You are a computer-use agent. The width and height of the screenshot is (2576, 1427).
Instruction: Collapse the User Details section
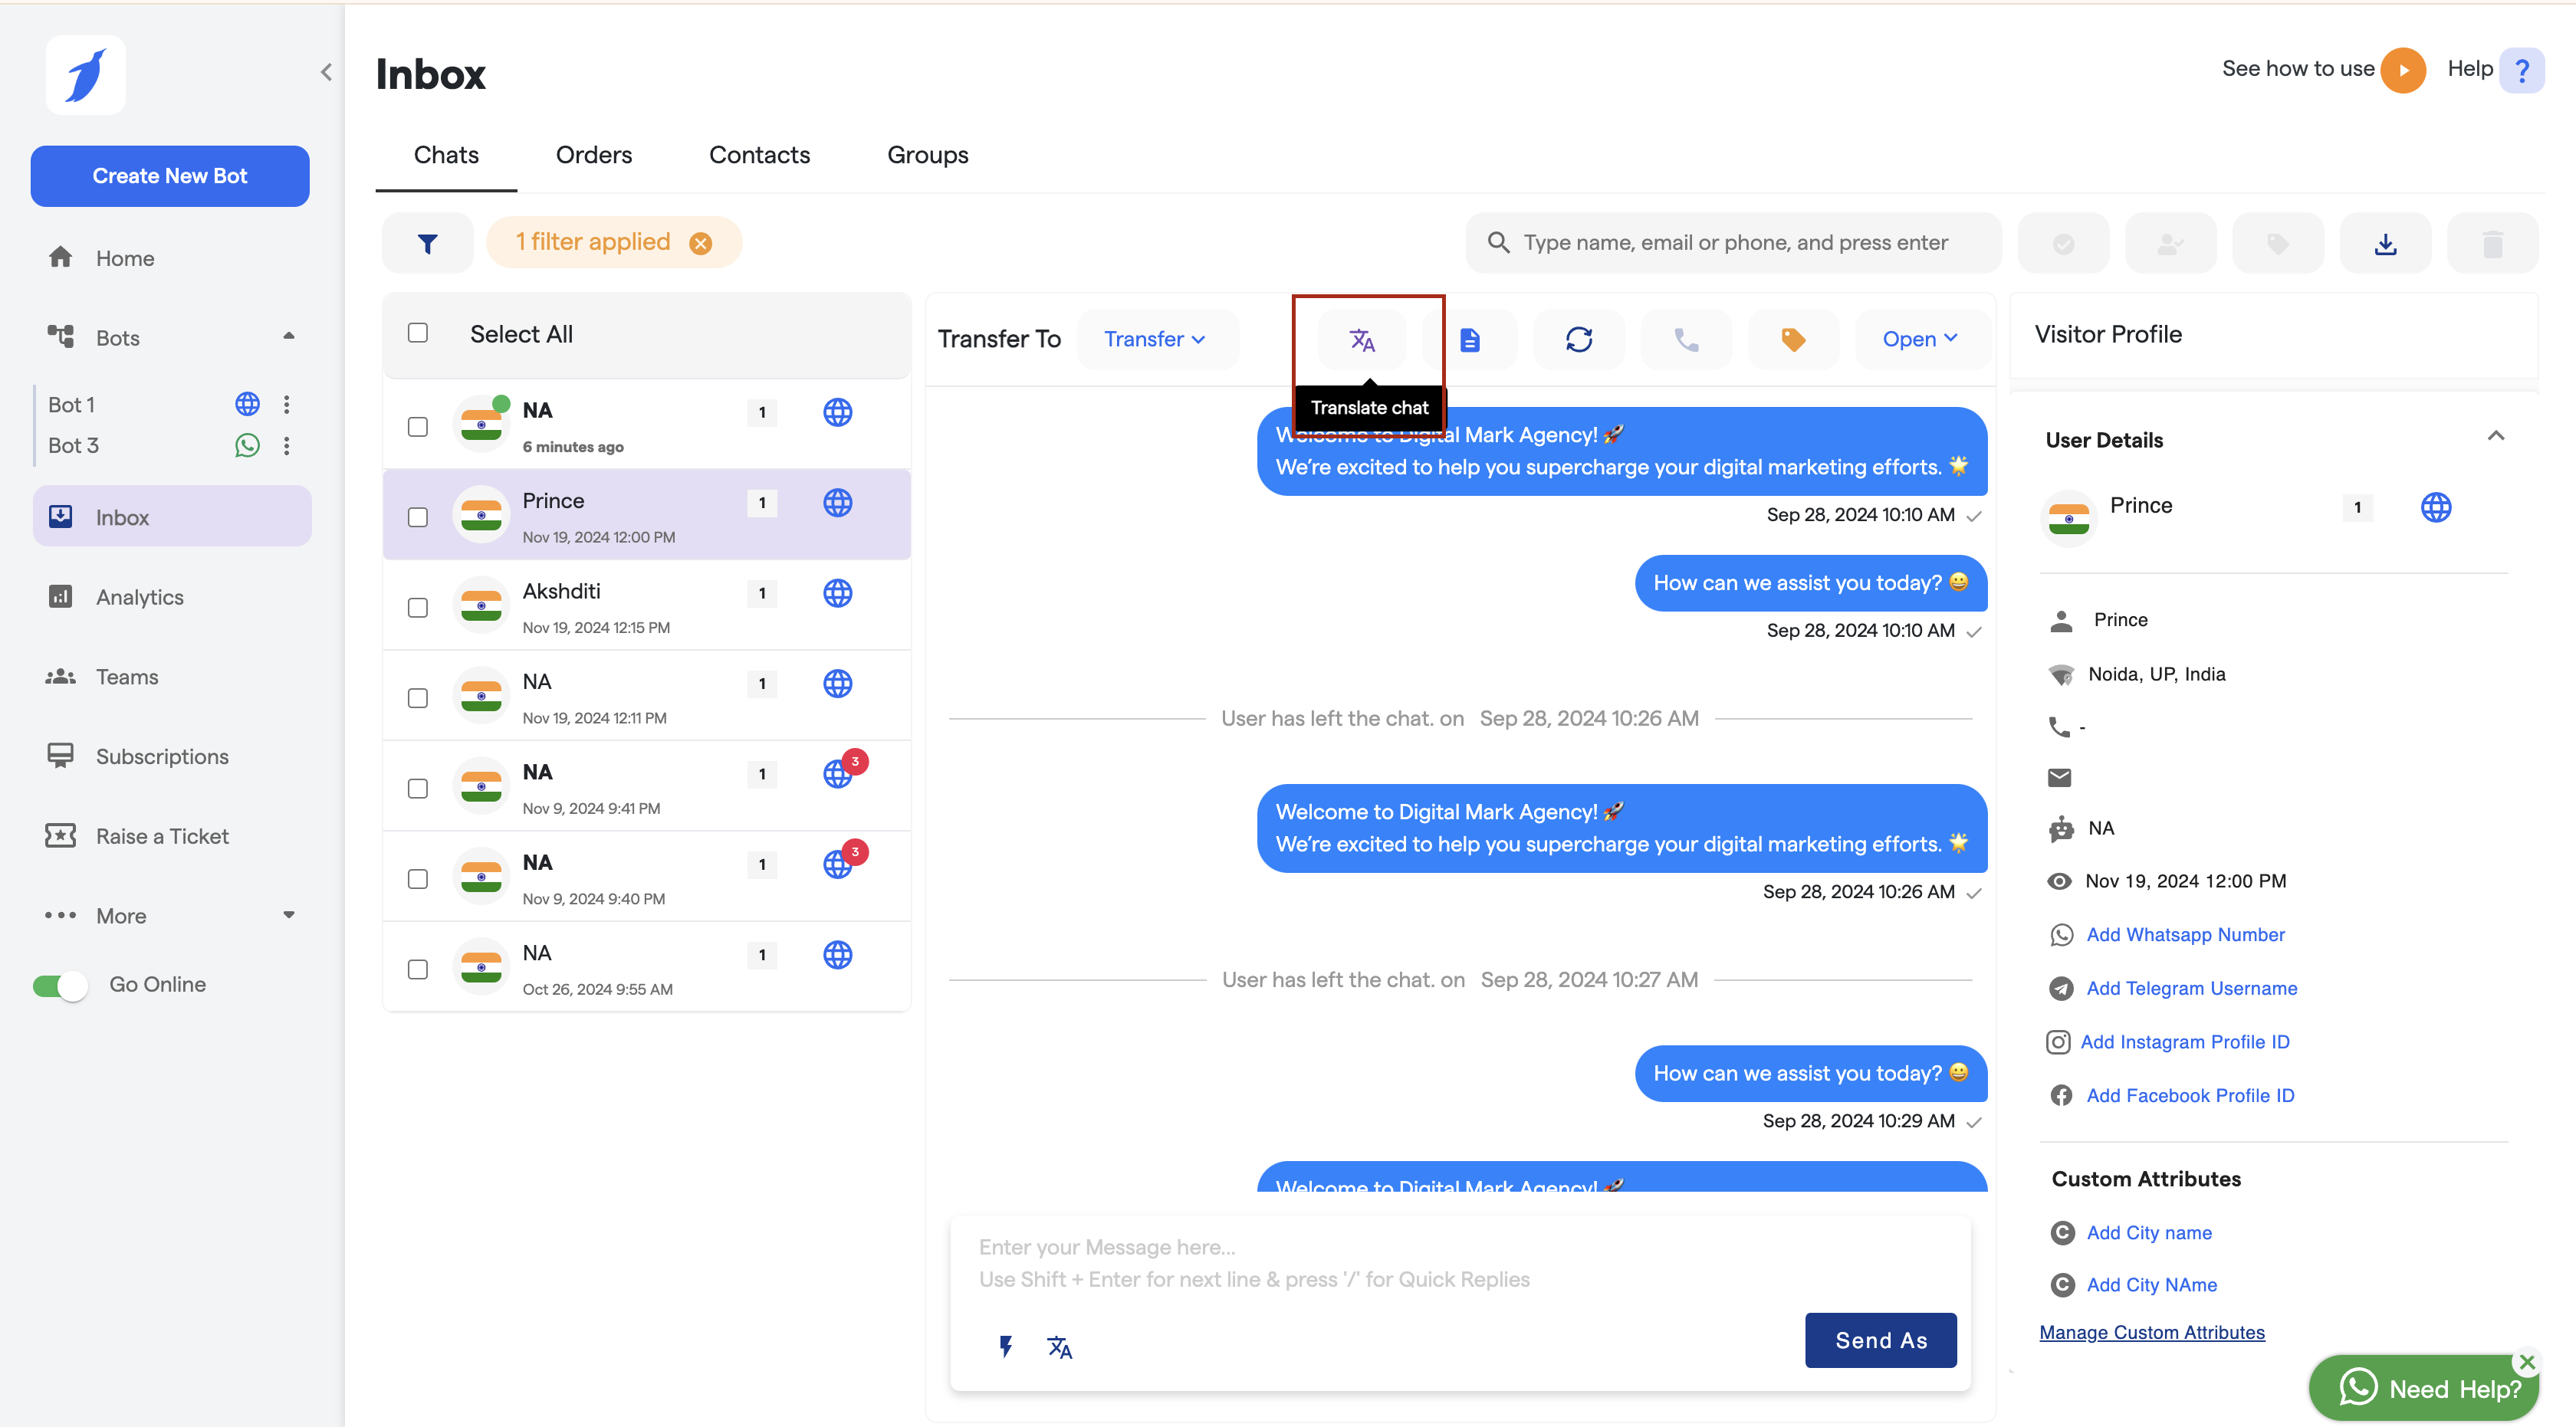(x=2495, y=436)
